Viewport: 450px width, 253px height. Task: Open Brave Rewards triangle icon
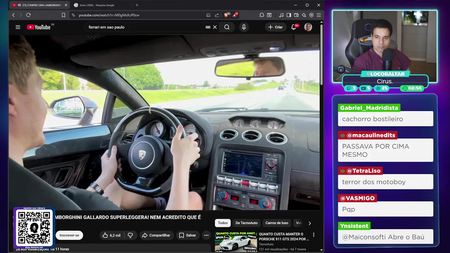[x=234, y=15]
